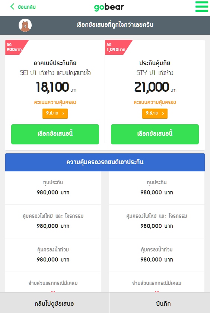Click the 21,000 price amount

(152, 87)
